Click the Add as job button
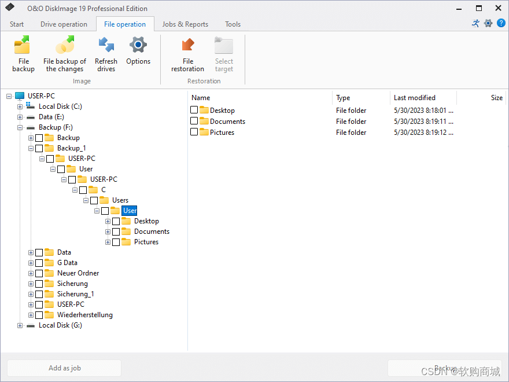 tap(64, 368)
